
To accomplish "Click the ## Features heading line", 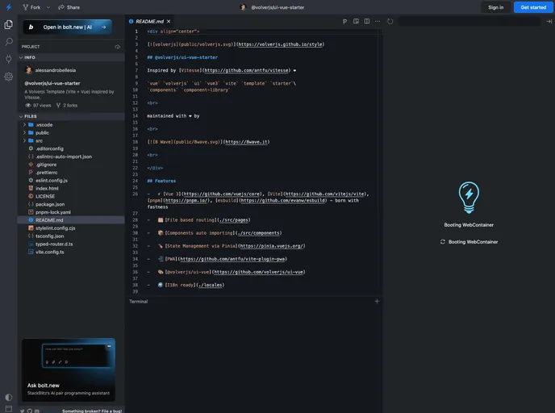I will click(161, 181).
